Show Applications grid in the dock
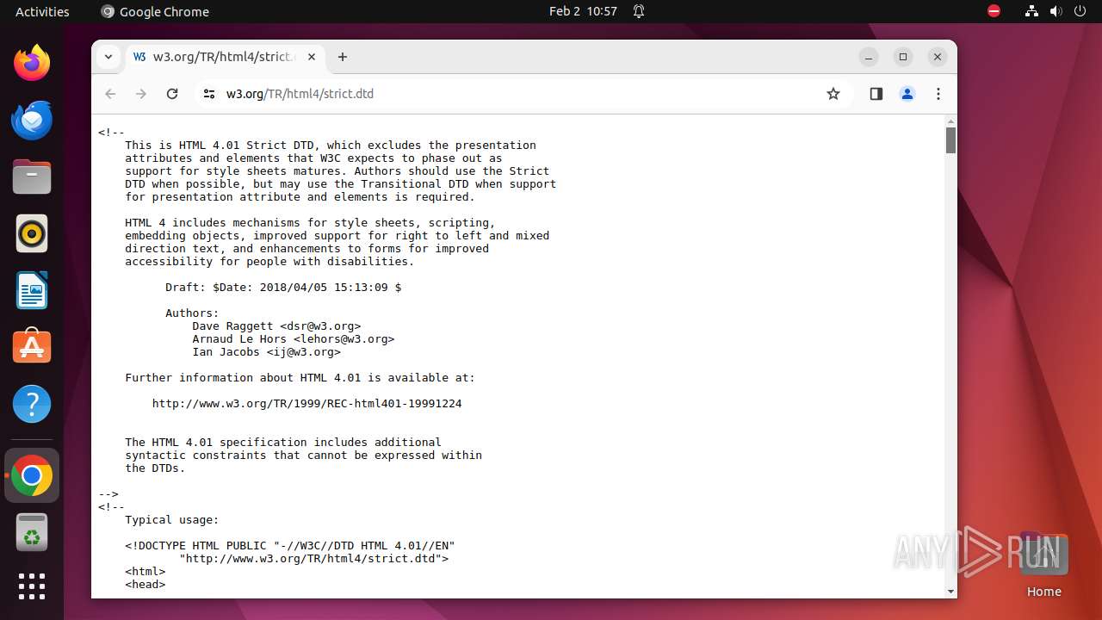The image size is (1102, 620). (32, 586)
